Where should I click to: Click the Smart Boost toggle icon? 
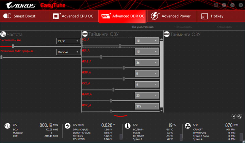click(7, 16)
